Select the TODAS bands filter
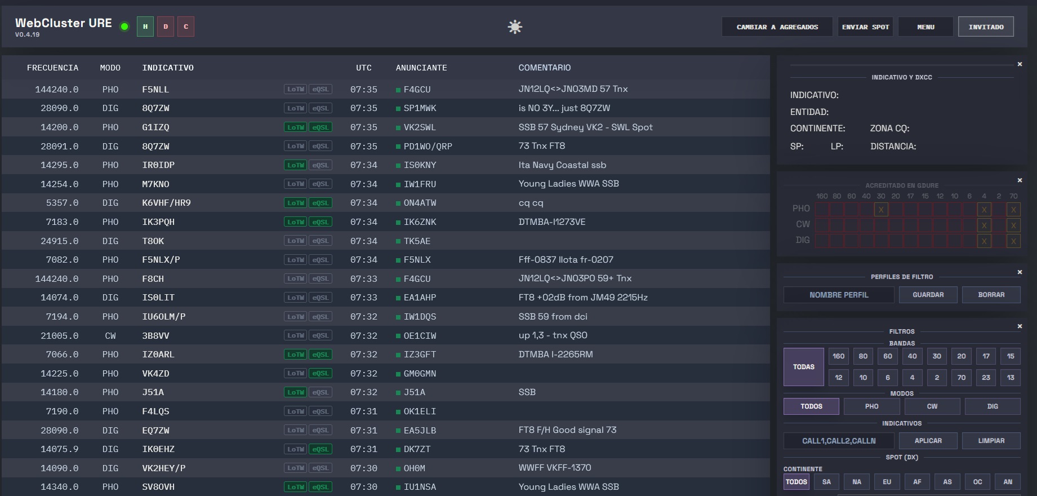Viewport: 1037px width, 496px height. [803, 367]
